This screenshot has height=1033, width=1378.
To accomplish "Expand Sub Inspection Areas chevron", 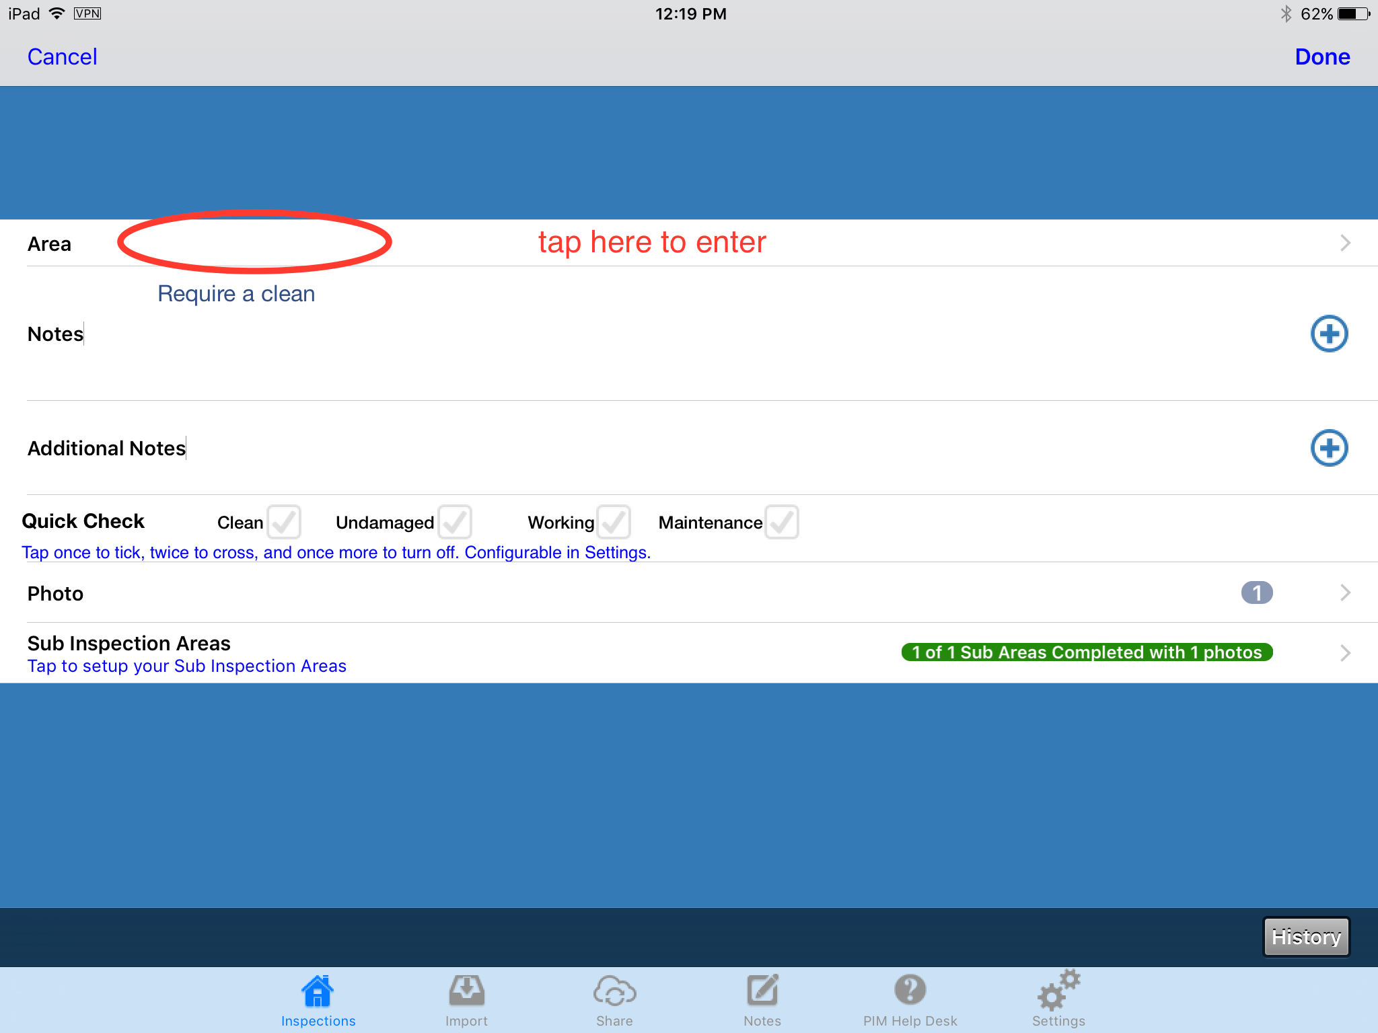I will coord(1345,652).
